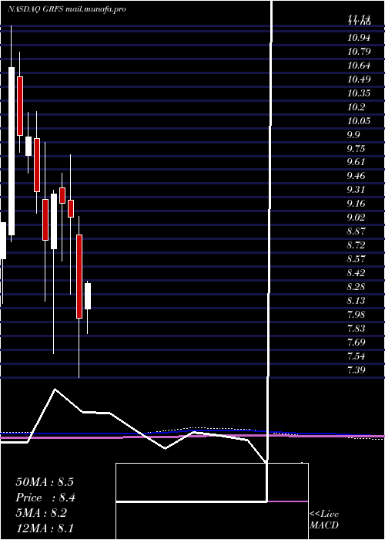The height and width of the screenshot is (540, 385).
Task: Click the 7.39 price axis label
Action: (356, 370)
